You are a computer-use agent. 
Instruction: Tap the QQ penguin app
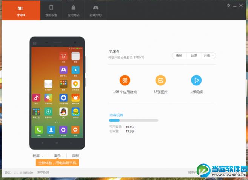(x=63, y=112)
